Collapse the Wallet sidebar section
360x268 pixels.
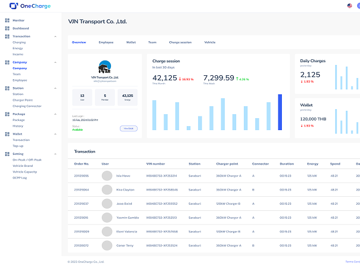click(55, 134)
